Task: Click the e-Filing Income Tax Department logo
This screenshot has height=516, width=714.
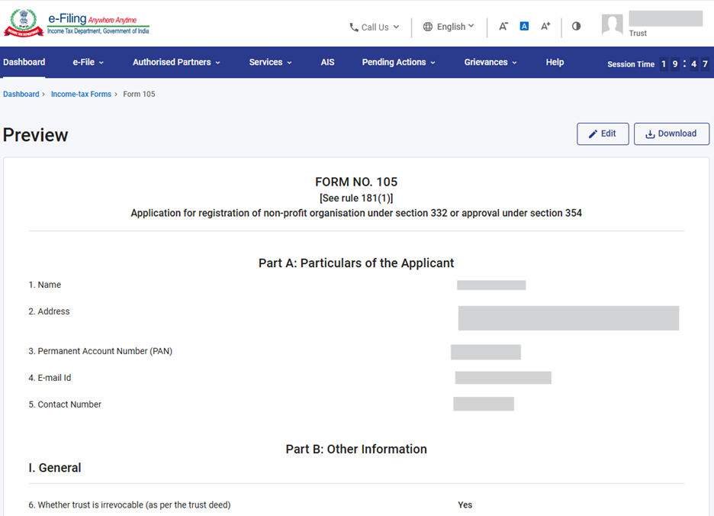Action: coord(76,23)
